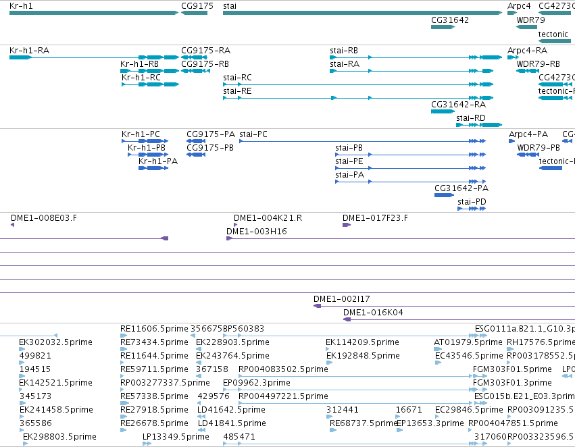Click transcript WDR79-RB
This screenshot has width=575, height=447.
pos(527,71)
